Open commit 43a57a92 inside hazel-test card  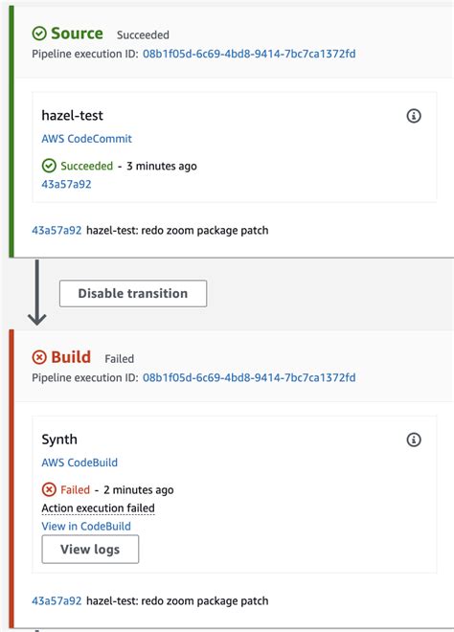66,184
